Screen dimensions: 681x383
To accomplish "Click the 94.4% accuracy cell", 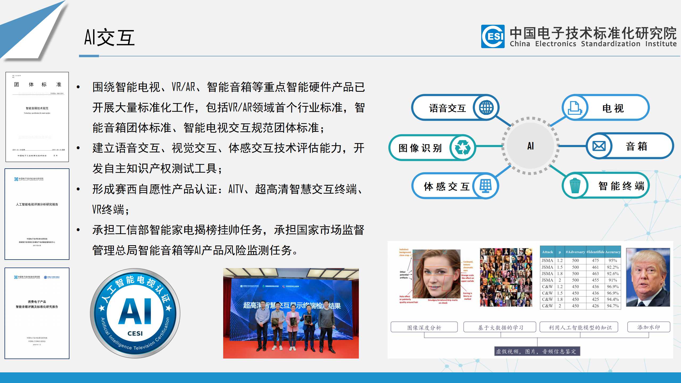I will point(613,299).
